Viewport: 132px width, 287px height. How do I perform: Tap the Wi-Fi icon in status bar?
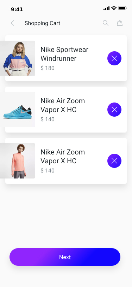coord(114,8)
